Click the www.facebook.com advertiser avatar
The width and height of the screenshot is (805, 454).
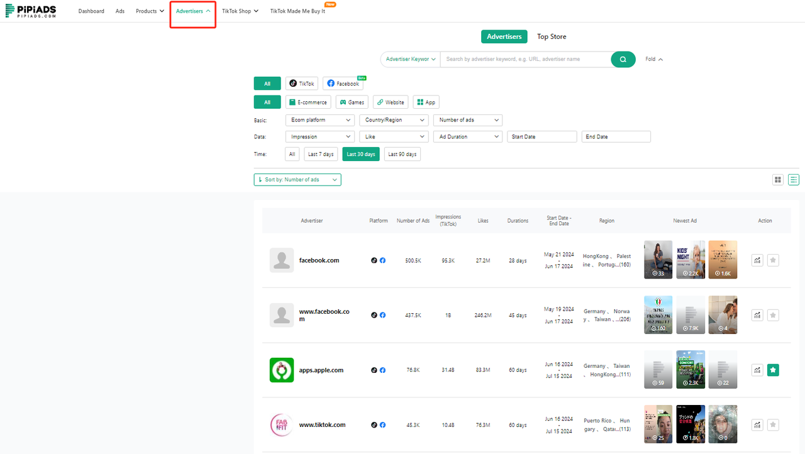282,315
